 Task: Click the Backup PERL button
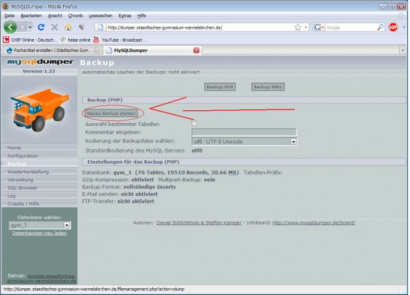tap(268, 87)
